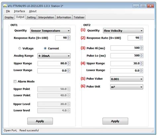Click OUT2 Upper Range 30.0 spinner arrows
The height and width of the screenshot is (136, 157).
tap(141, 64)
